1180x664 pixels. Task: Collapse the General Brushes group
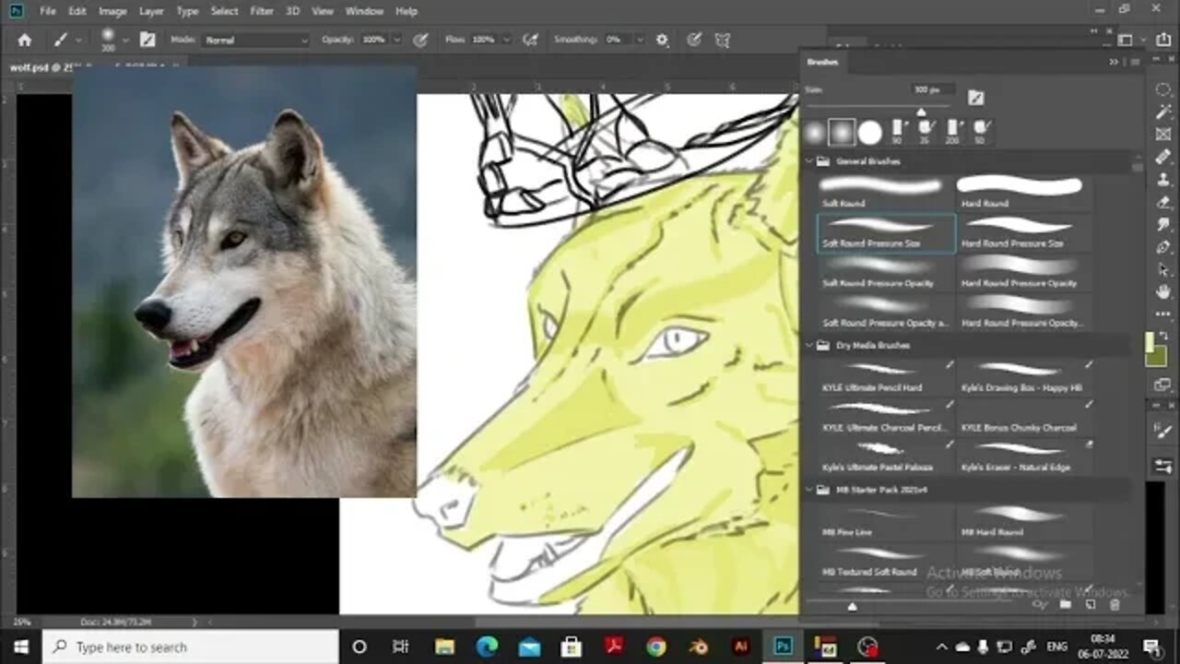pyautogui.click(x=810, y=161)
